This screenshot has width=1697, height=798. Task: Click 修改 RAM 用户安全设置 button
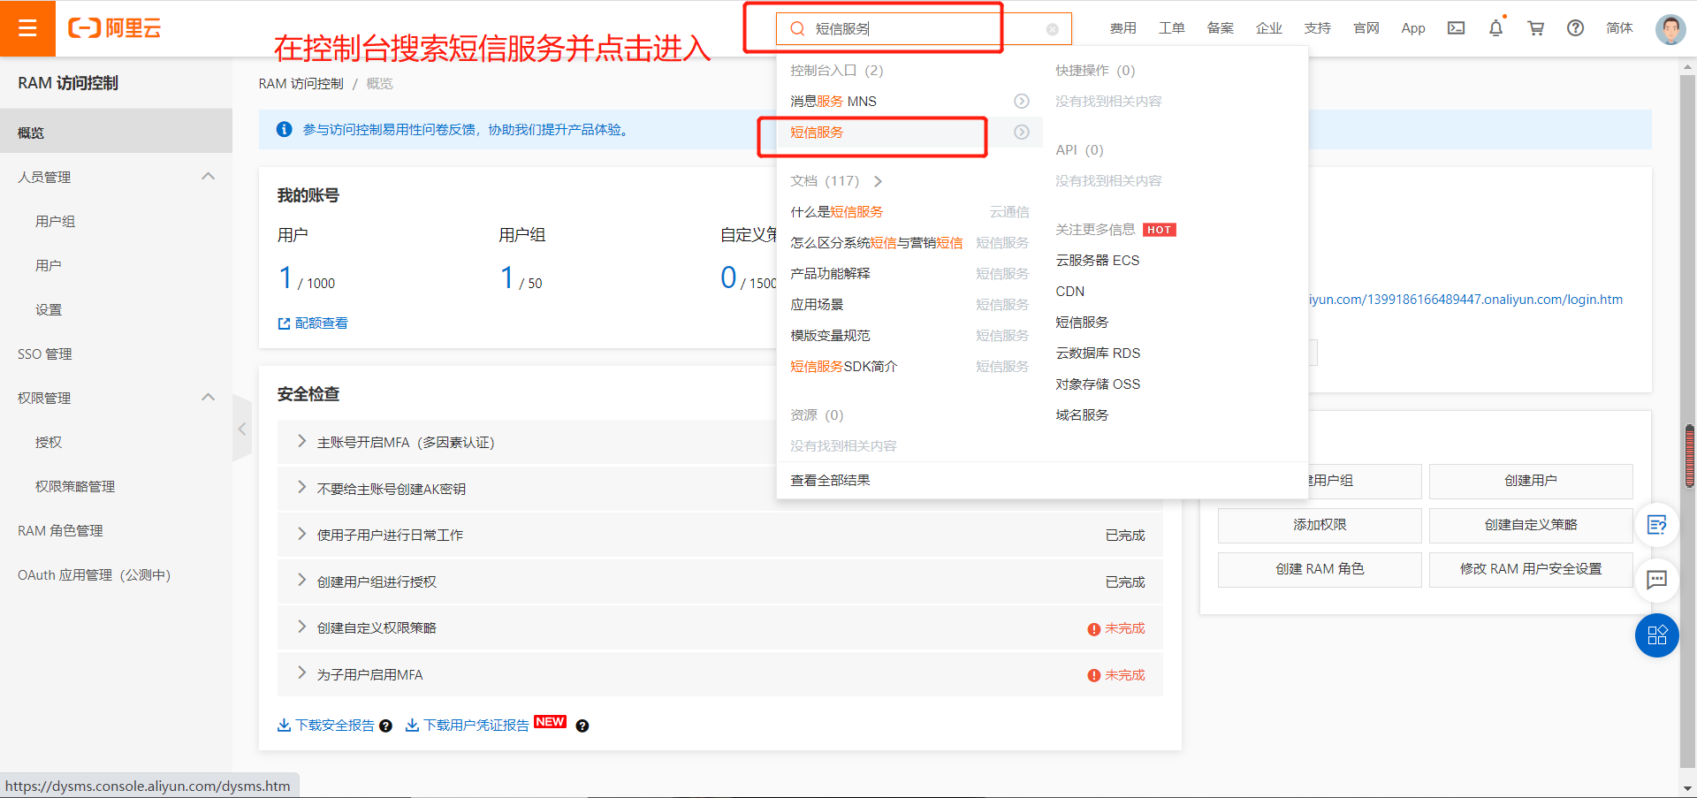[1531, 569]
